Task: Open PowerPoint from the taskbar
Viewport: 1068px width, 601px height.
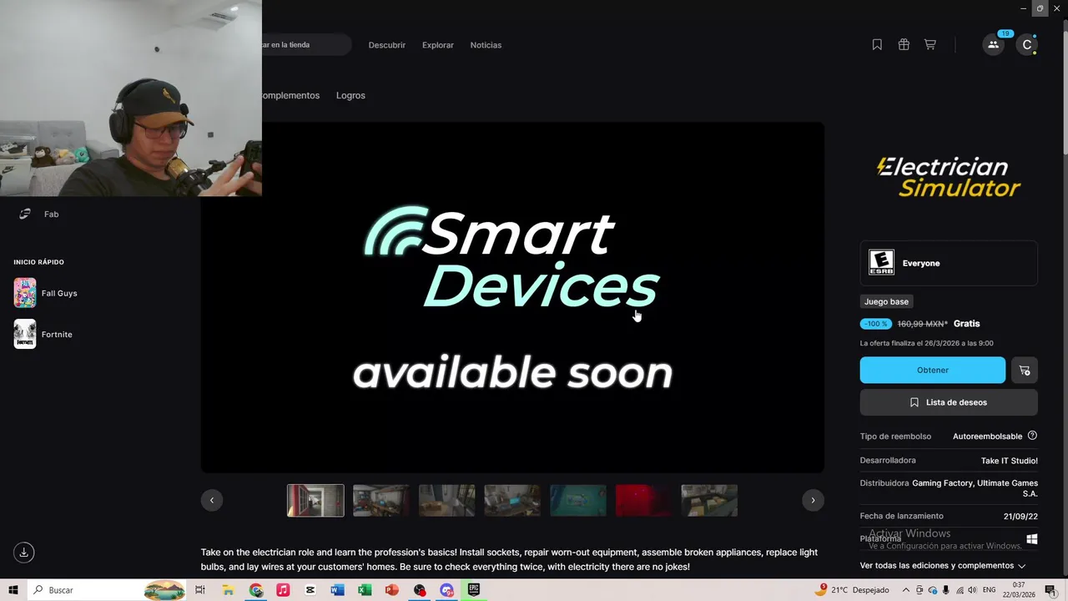Action: click(x=392, y=590)
